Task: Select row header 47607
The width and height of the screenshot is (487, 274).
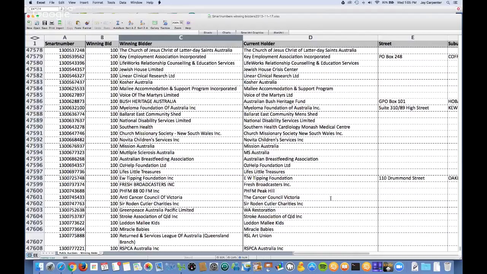Action: coord(34,239)
